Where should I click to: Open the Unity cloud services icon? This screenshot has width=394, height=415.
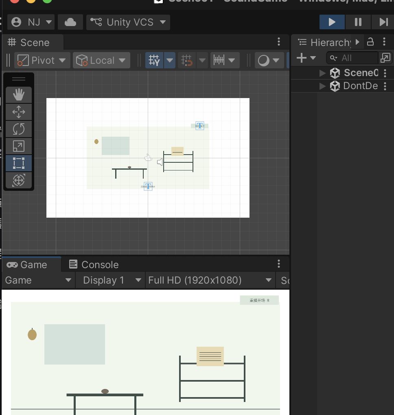(x=70, y=22)
